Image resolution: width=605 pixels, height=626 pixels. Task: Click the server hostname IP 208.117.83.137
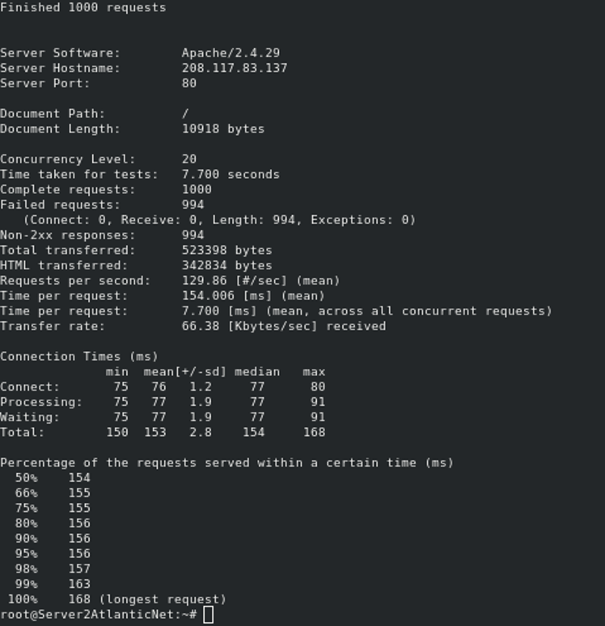235,68
